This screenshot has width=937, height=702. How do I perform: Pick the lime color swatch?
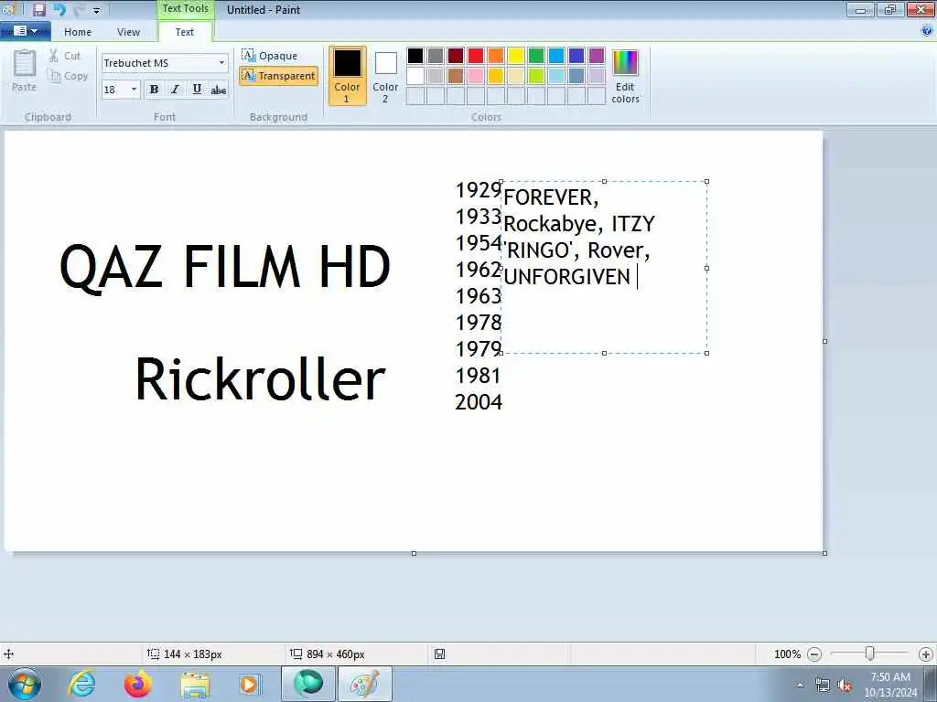pos(536,76)
